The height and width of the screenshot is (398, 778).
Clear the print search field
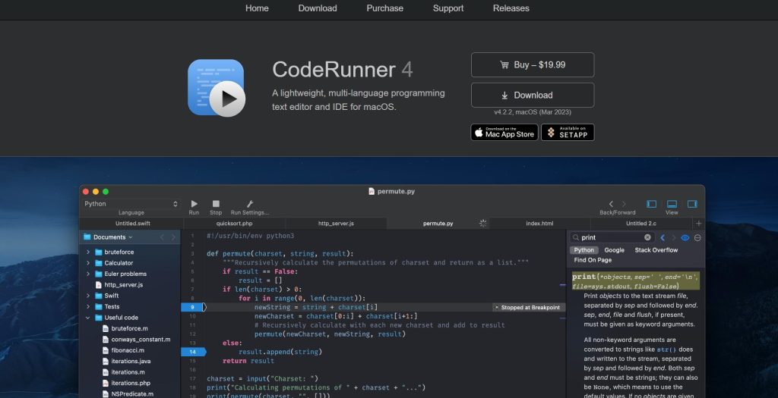click(647, 237)
